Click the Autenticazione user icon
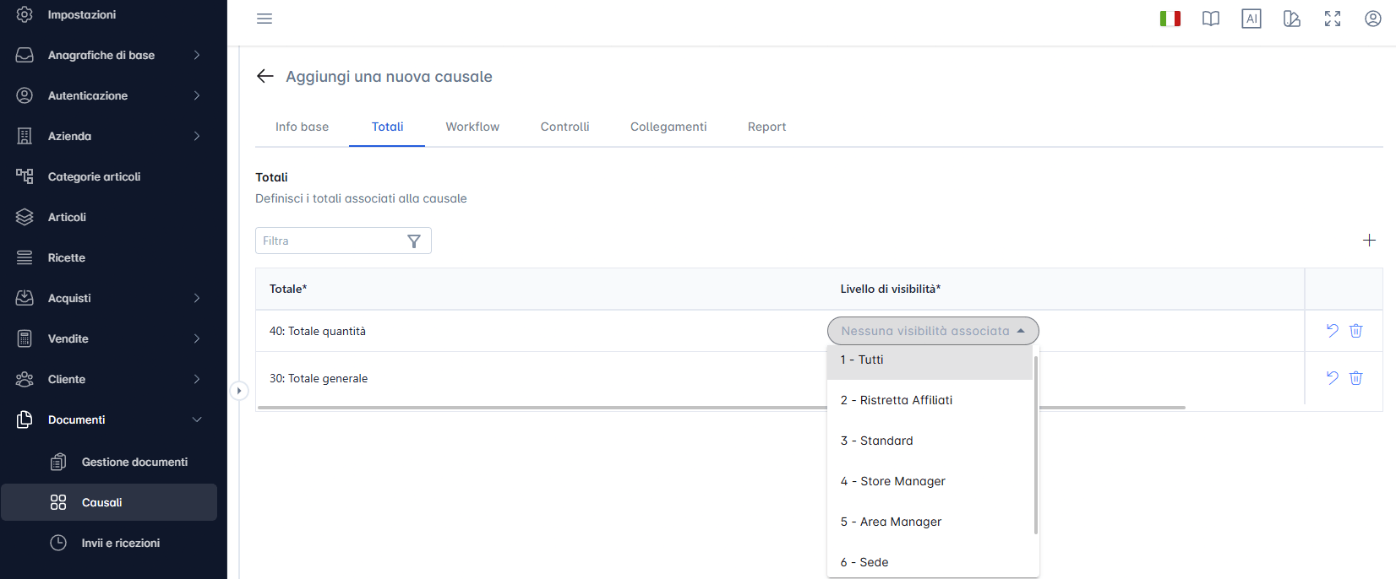Viewport: 1396px width, 579px height. point(25,95)
